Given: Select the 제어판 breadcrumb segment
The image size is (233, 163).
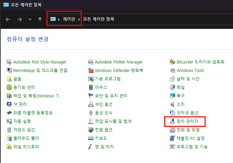Looking at the screenshot, I should tap(69, 19).
